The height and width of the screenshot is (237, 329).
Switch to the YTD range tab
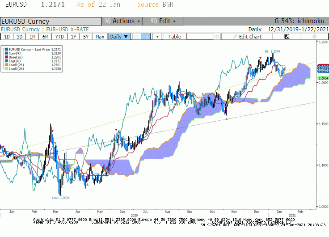click(x=59, y=37)
